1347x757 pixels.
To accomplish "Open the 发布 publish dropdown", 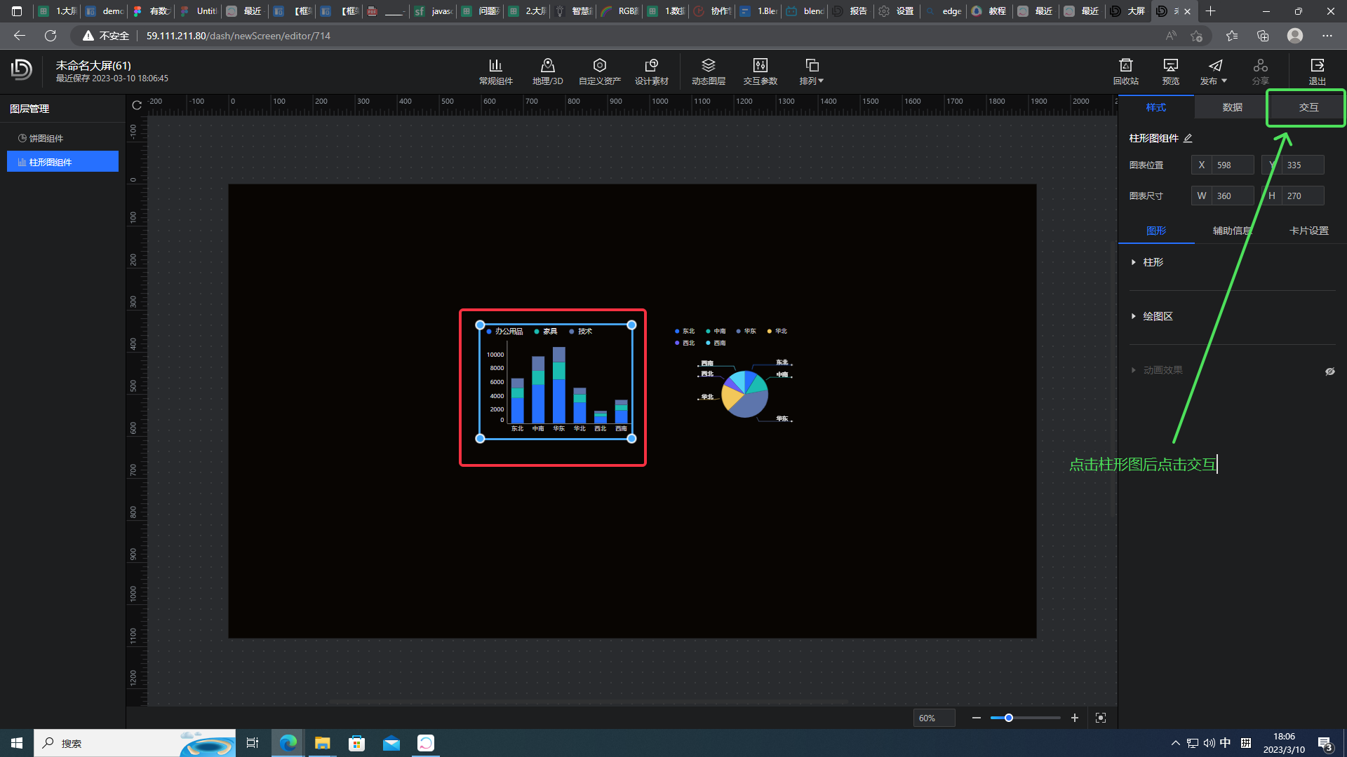I will click(1214, 71).
